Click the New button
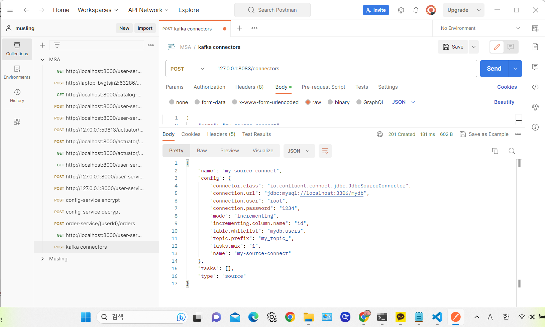 124,28
